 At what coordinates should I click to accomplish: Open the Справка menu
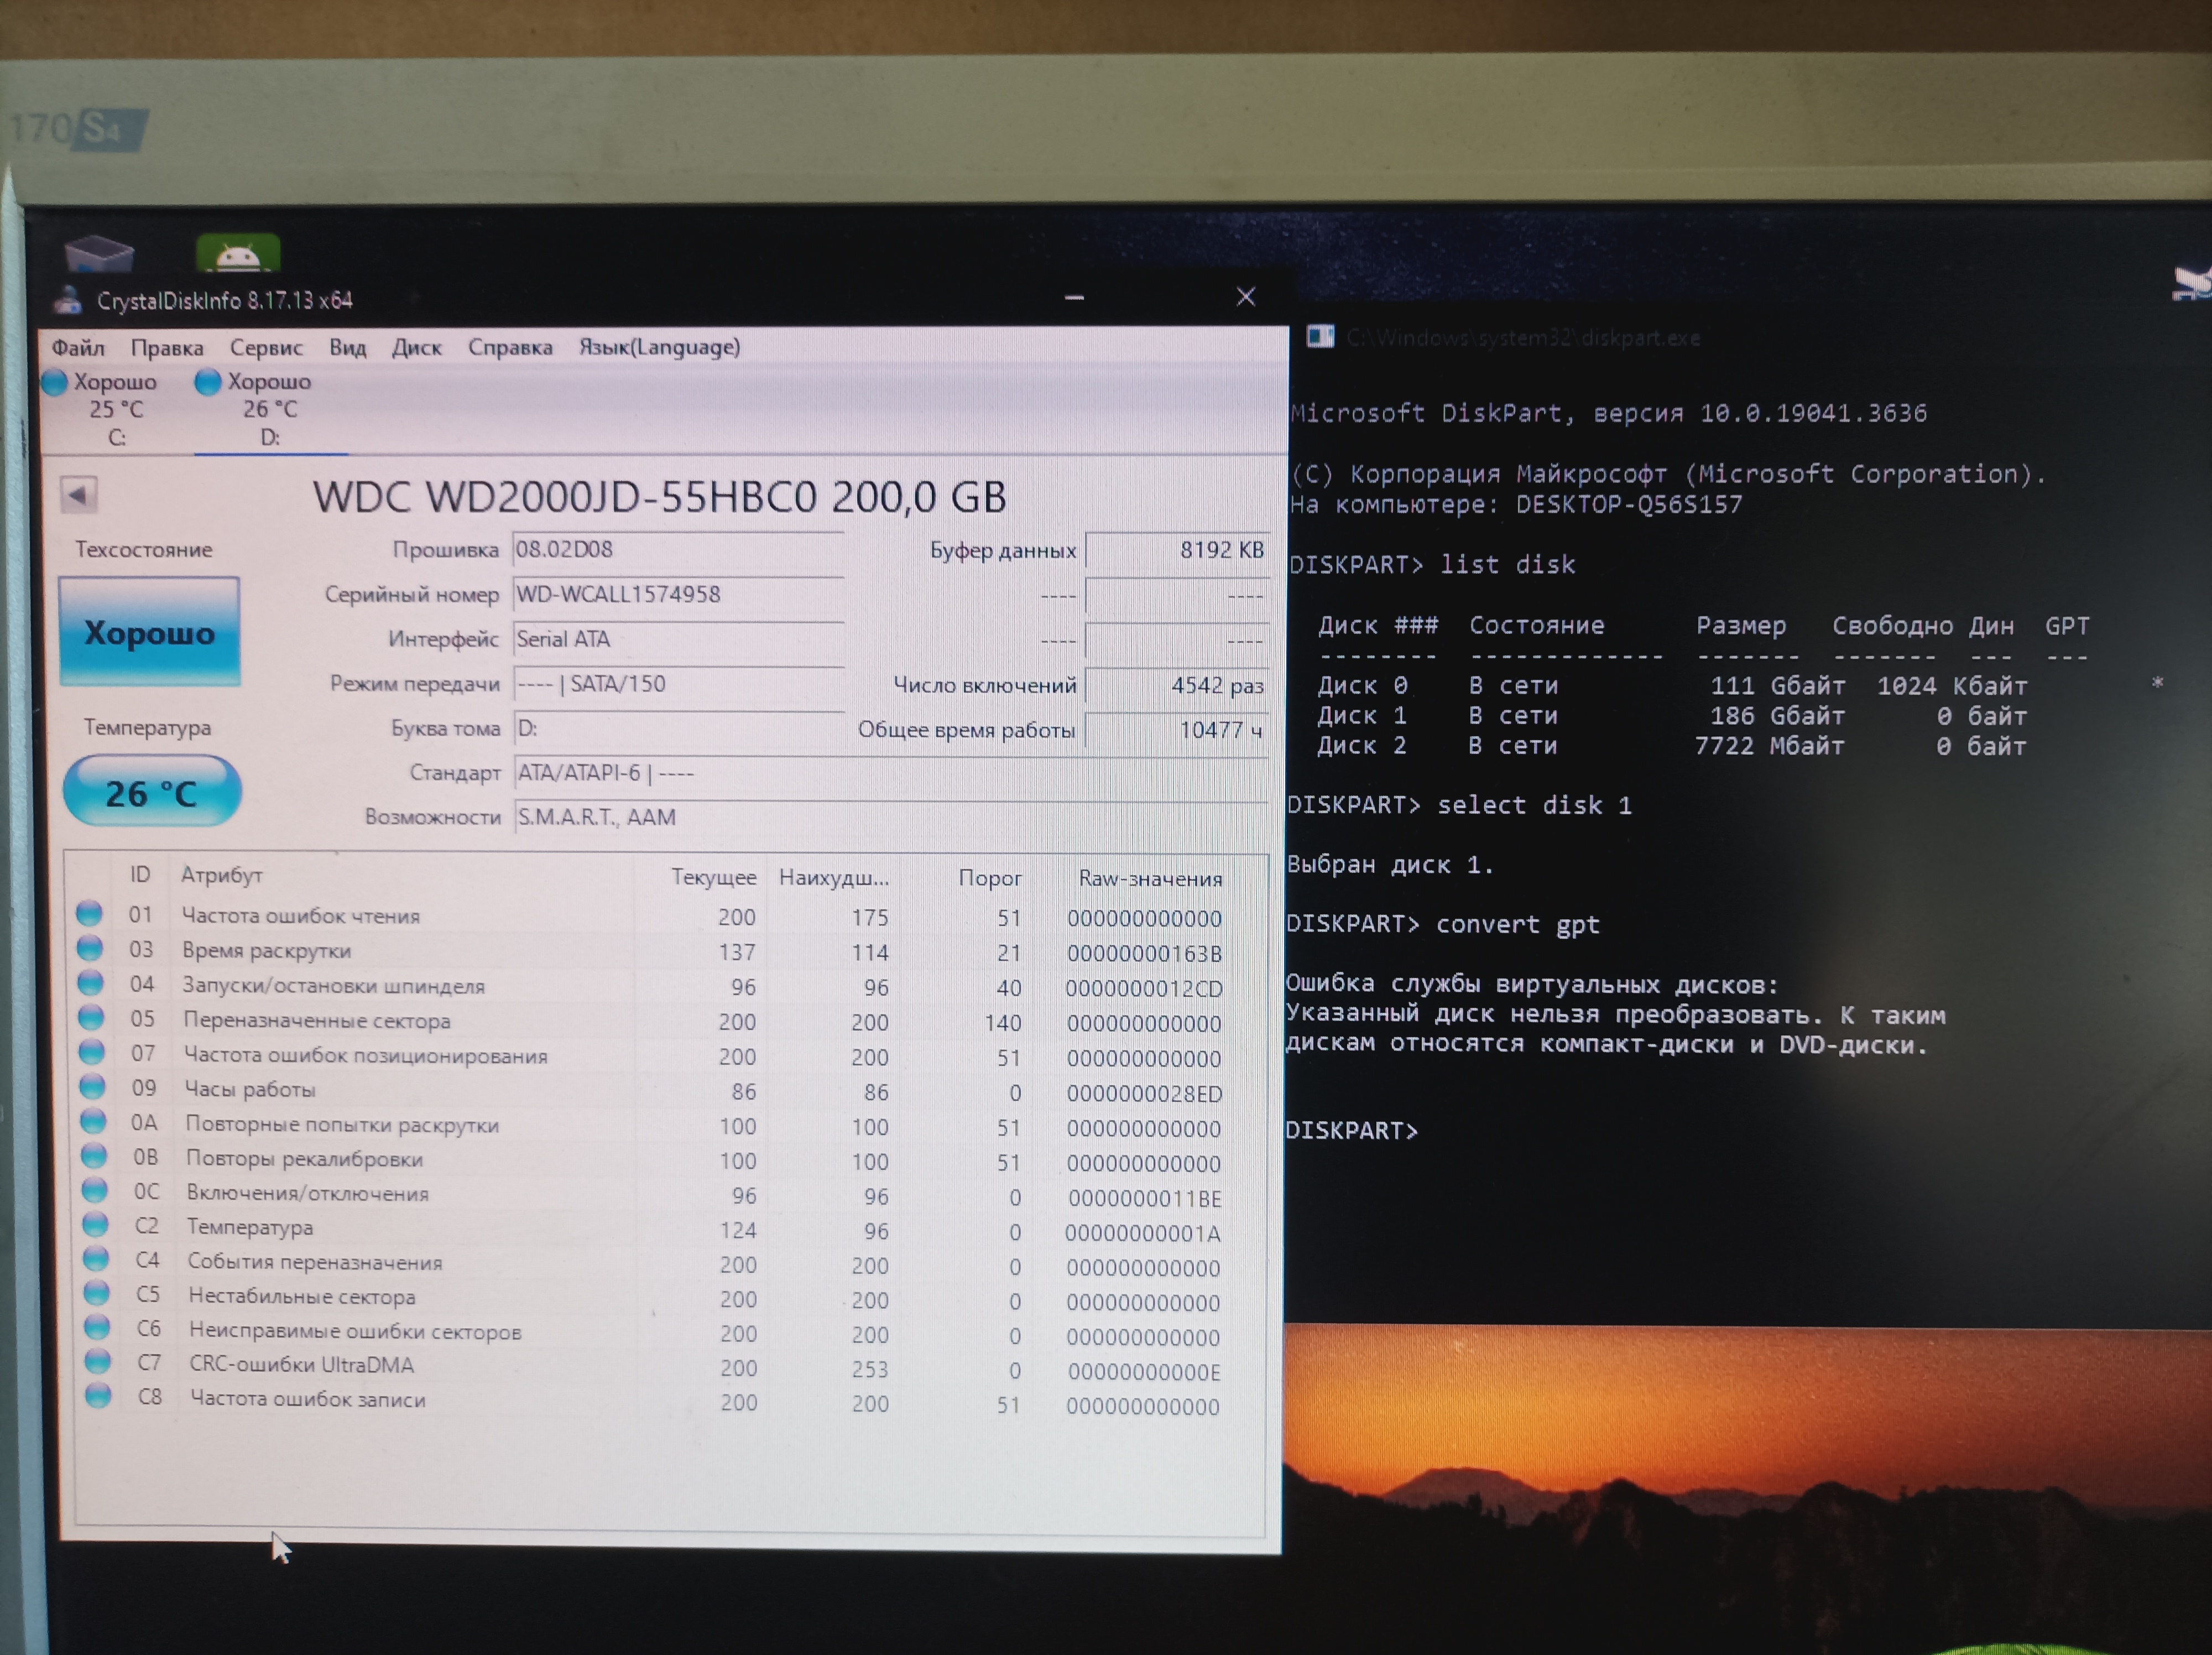[x=510, y=347]
